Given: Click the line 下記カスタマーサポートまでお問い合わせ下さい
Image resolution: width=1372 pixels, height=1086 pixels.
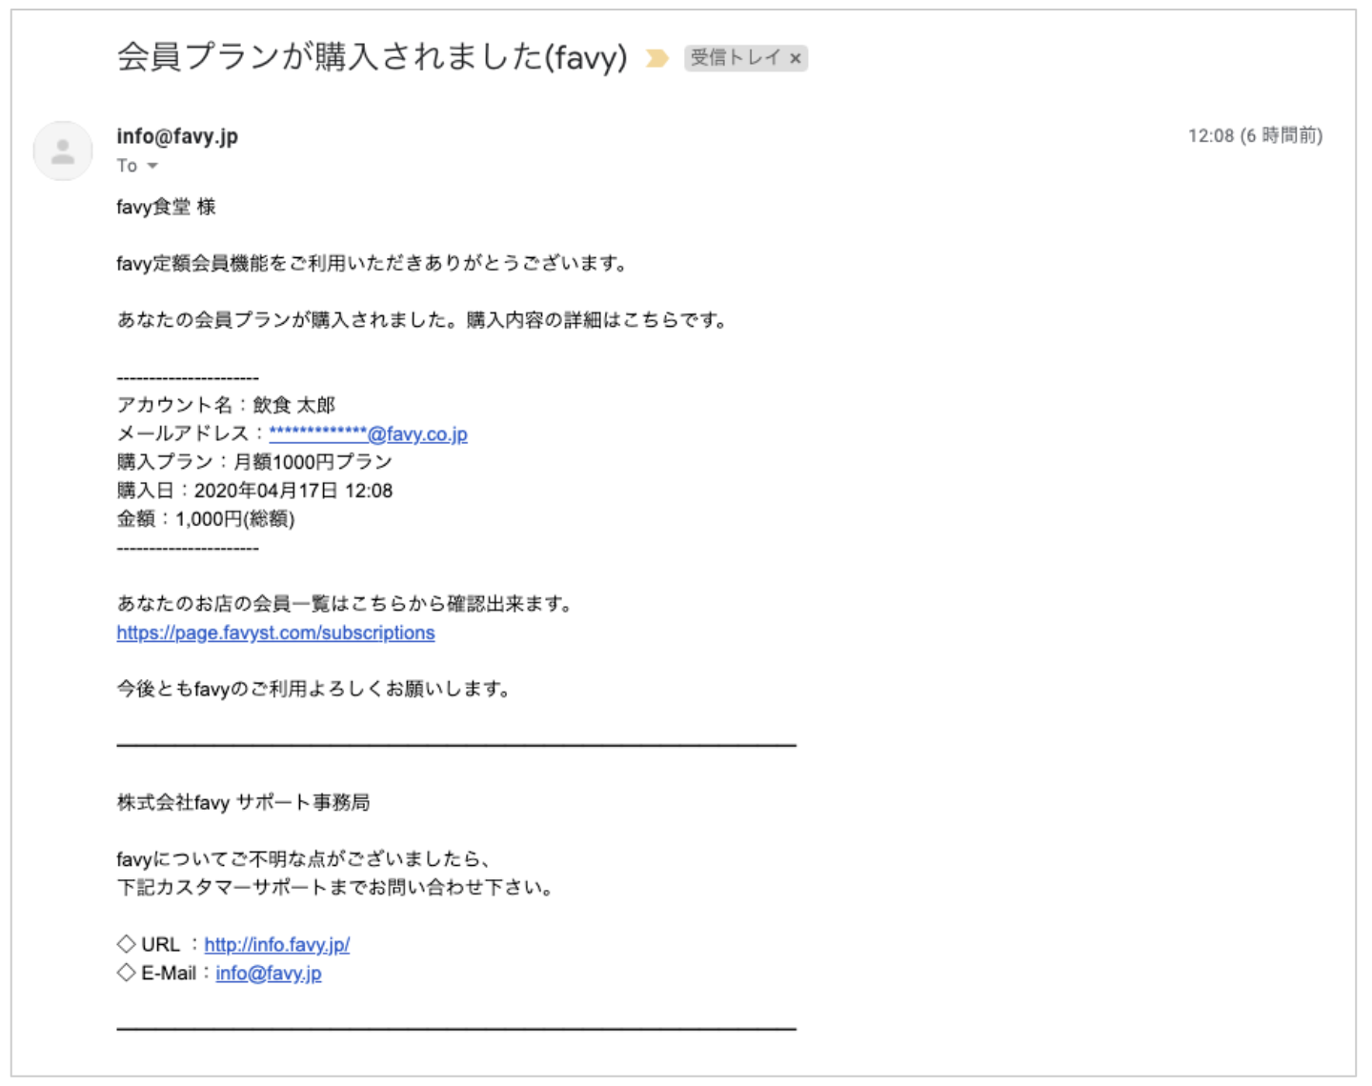Looking at the screenshot, I should tap(334, 888).
